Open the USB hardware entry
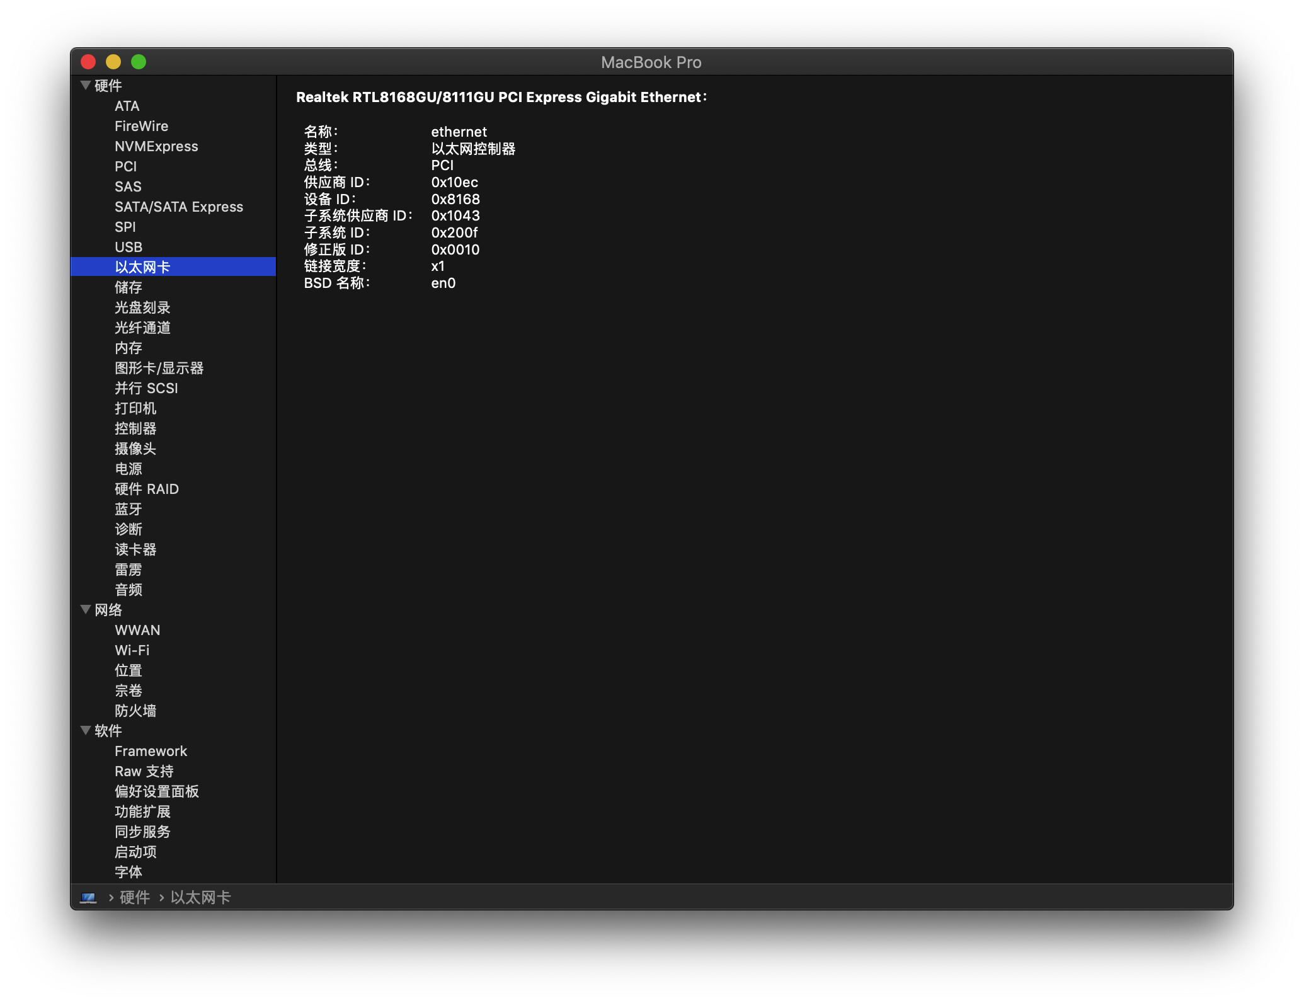 [129, 247]
